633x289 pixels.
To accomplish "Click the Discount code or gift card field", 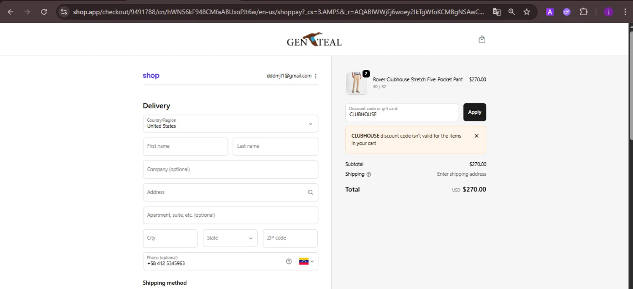I will 402,112.
